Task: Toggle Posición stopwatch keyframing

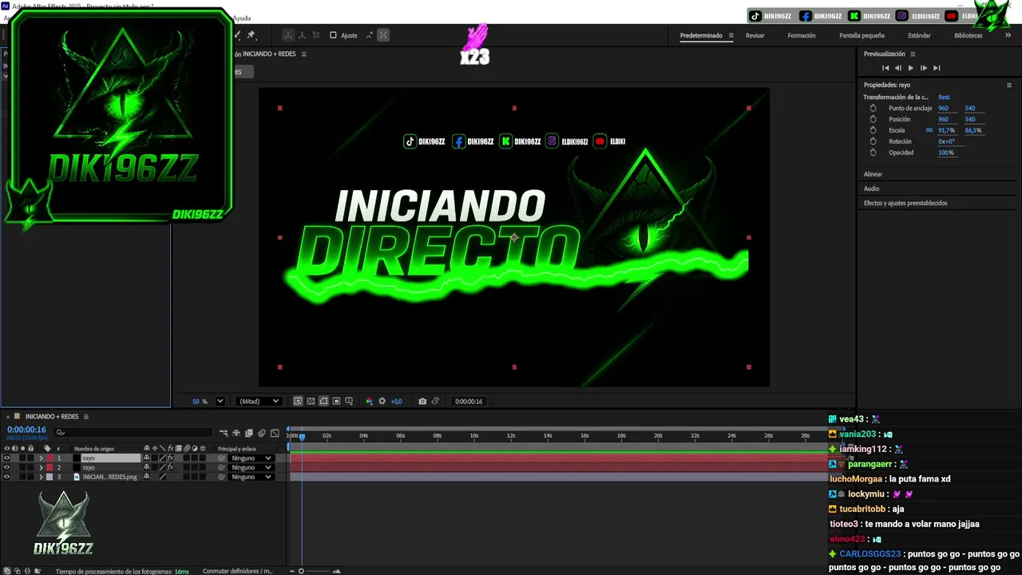Action: click(873, 119)
